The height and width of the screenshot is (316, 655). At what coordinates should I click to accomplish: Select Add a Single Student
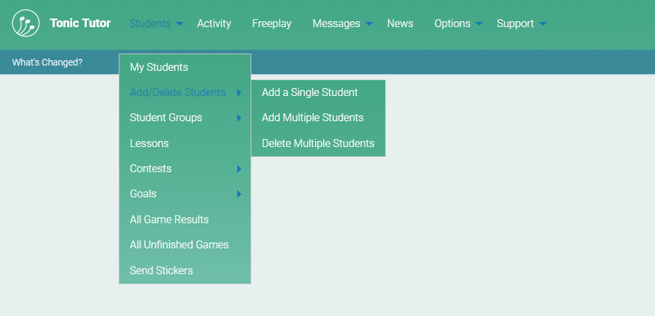click(x=310, y=93)
